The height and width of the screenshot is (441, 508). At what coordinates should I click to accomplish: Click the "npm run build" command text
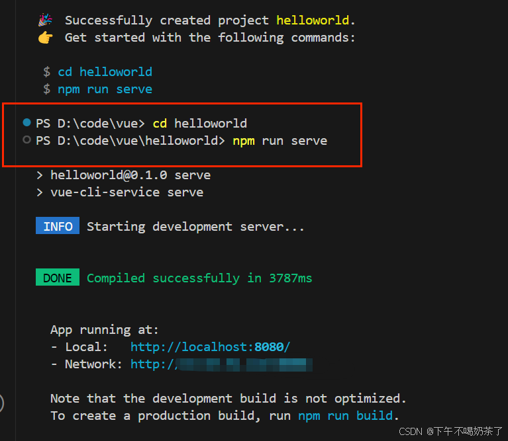click(x=346, y=416)
